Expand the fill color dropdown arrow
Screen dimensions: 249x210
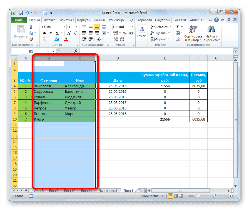click(x=60, y=38)
